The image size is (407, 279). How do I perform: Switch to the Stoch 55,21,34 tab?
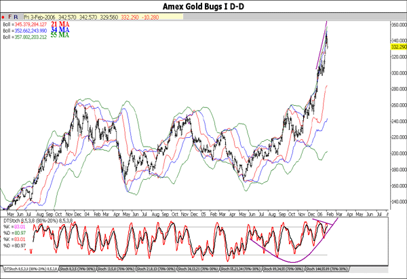241,269
